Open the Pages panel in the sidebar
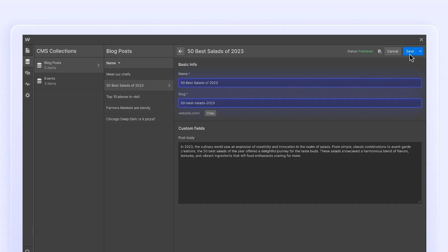Viewport: 448px width, 252px height. tap(27, 50)
